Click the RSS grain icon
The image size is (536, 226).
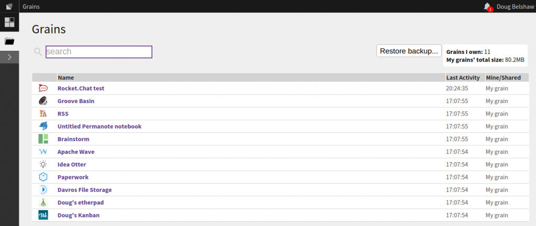point(43,114)
